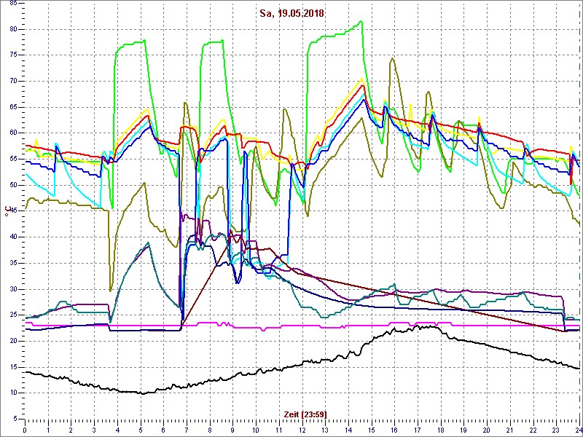
Task: Click hour 1 on the time axis
Action: tap(48, 430)
